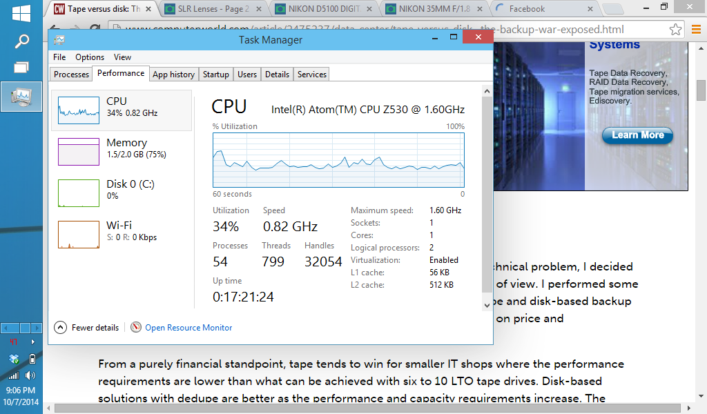Viewport: 707px width, 414px height.
Task: Click the Task Manager title bar icon
Action: pos(59,40)
